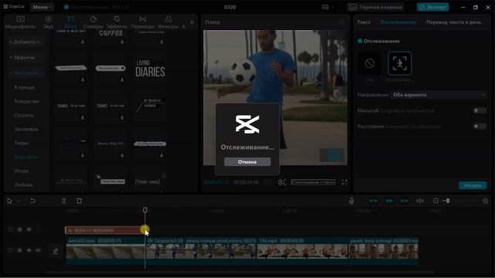Click the cover edit pencil button
495x278 pixels.
[x=56, y=251]
